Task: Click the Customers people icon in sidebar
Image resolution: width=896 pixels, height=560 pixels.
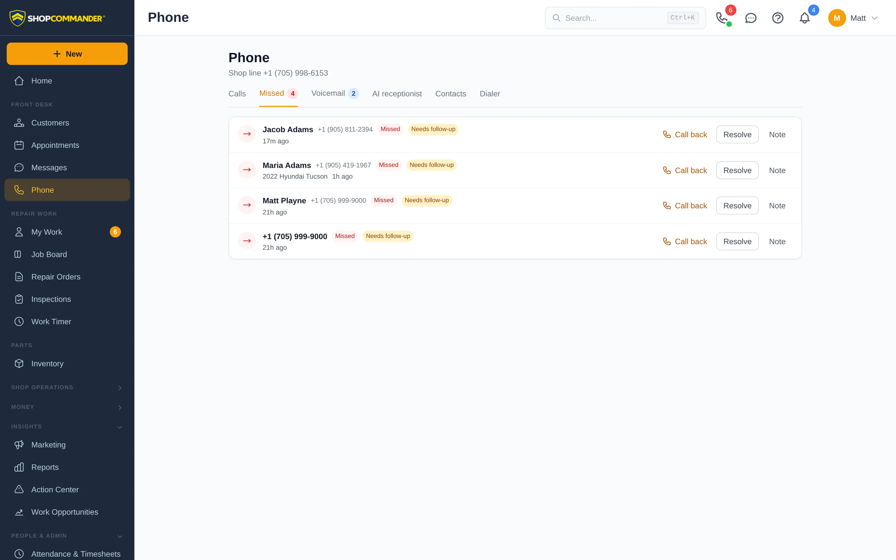Action: [19, 123]
